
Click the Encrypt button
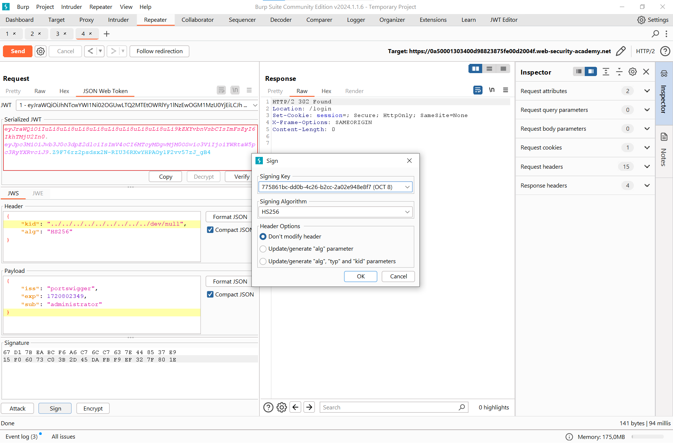tap(93, 408)
